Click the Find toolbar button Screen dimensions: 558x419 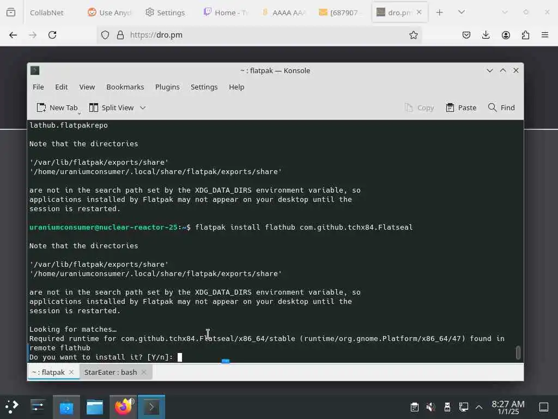[501, 107]
